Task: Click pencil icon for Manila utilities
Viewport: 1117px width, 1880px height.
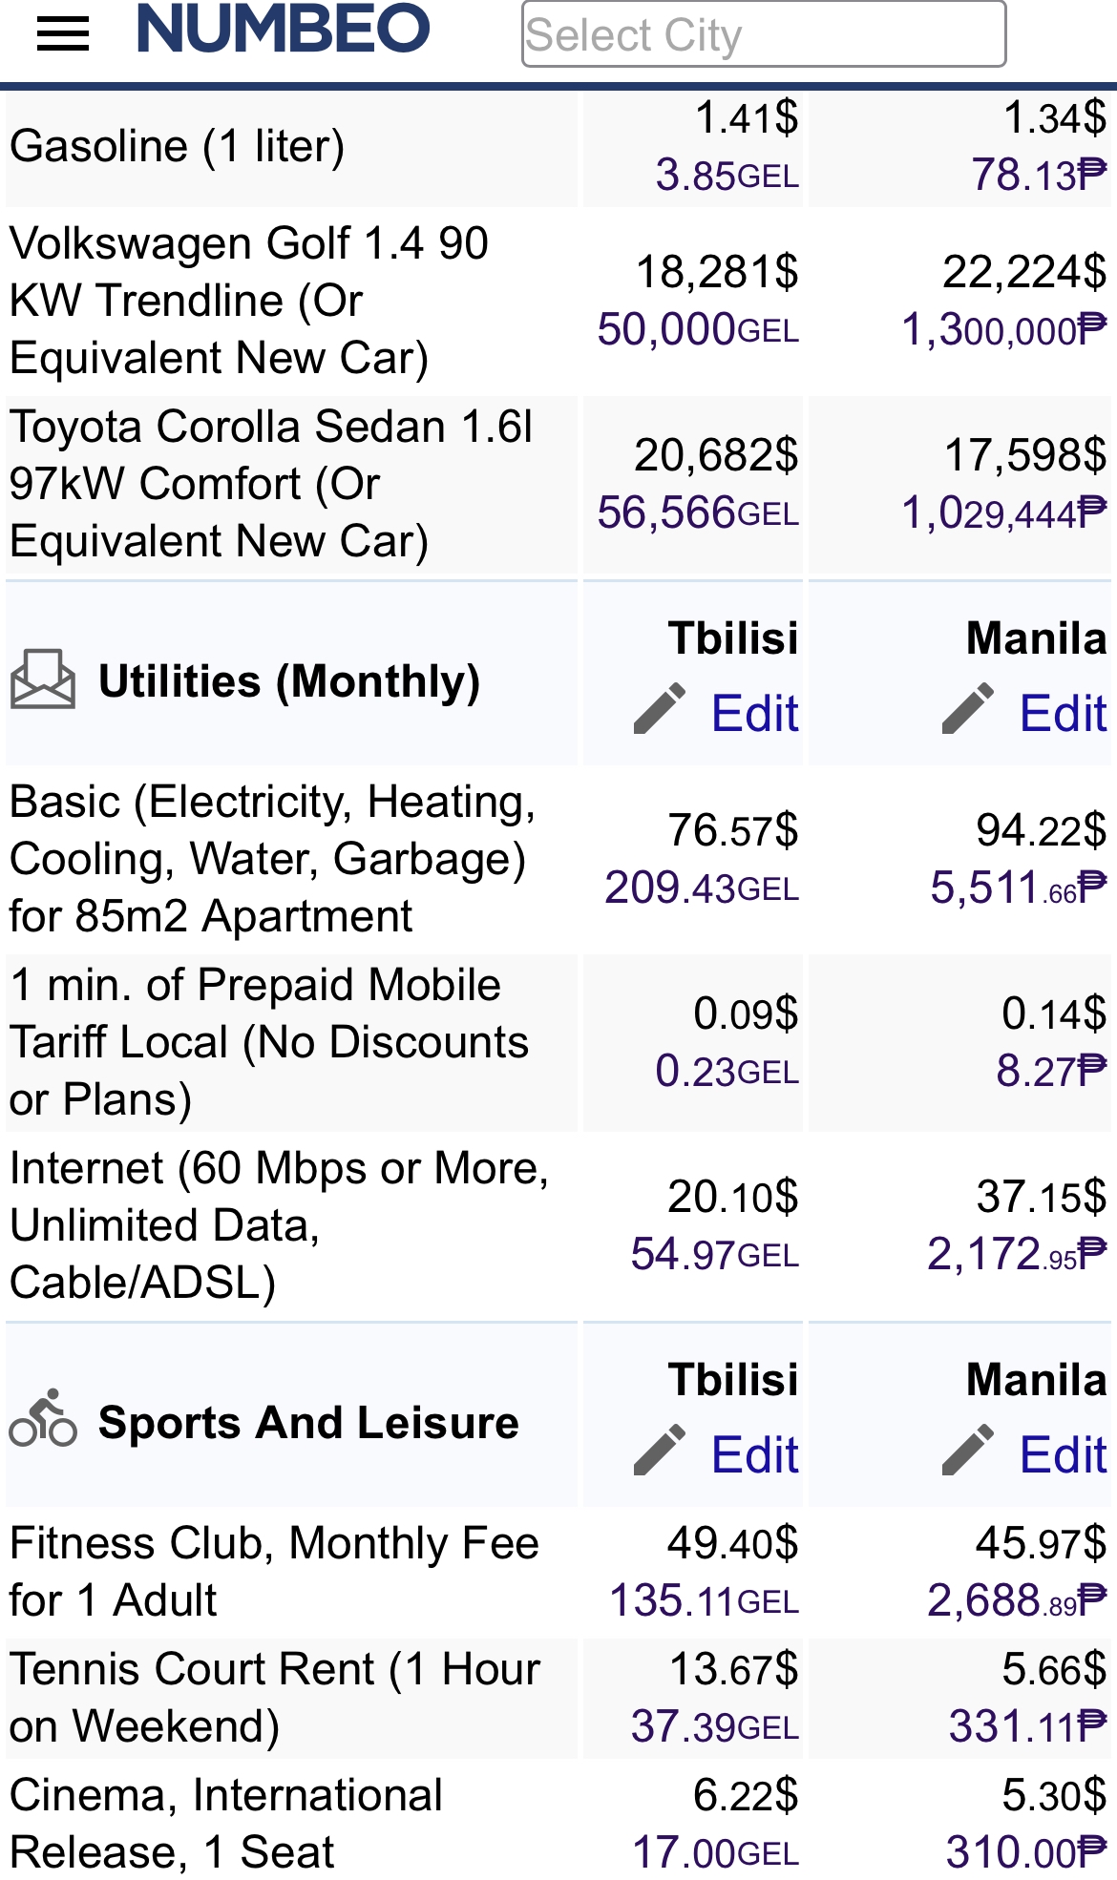Action: tap(968, 709)
